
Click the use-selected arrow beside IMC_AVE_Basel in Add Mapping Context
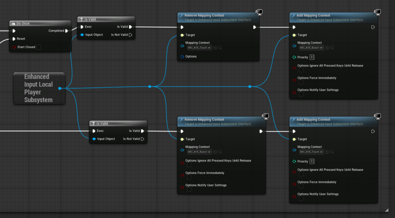pos(327,48)
